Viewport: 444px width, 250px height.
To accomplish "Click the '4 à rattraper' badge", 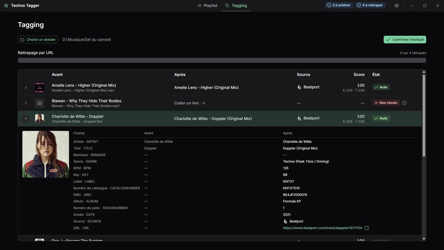I will pyautogui.click(x=370, y=5).
